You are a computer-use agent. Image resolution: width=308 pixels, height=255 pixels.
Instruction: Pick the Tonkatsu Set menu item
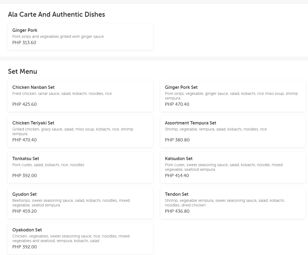click(x=80, y=167)
